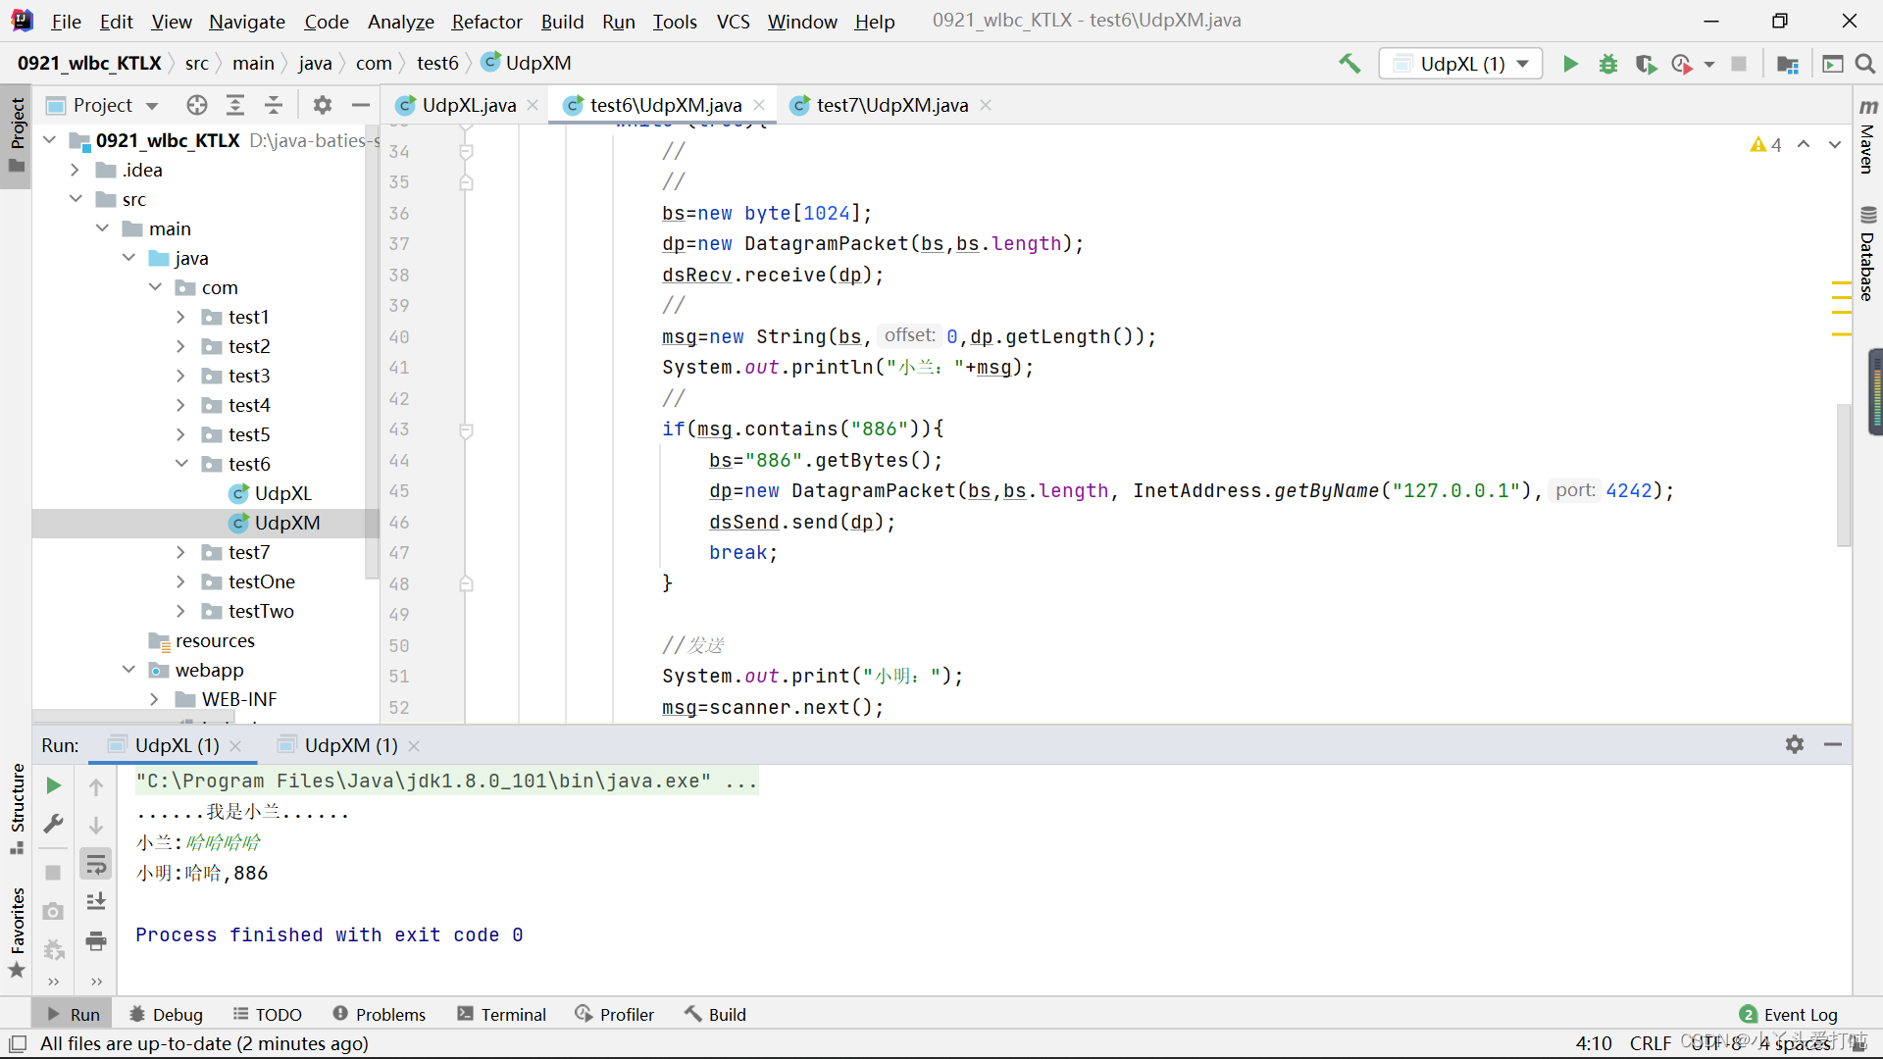The image size is (1883, 1059).
Task: Click the Search Everywhere magnifier icon
Action: [1865, 64]
